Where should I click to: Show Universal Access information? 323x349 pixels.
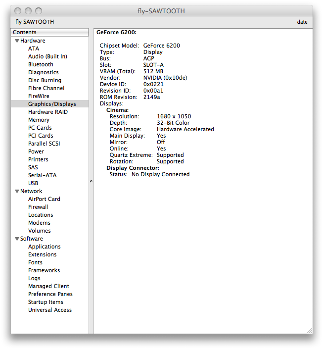[50, 310]
